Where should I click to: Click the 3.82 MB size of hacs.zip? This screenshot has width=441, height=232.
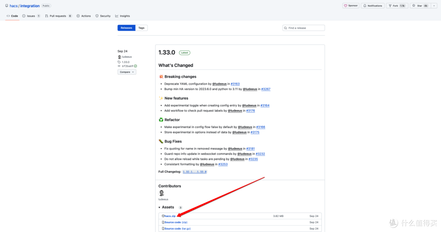coord(278,216)
